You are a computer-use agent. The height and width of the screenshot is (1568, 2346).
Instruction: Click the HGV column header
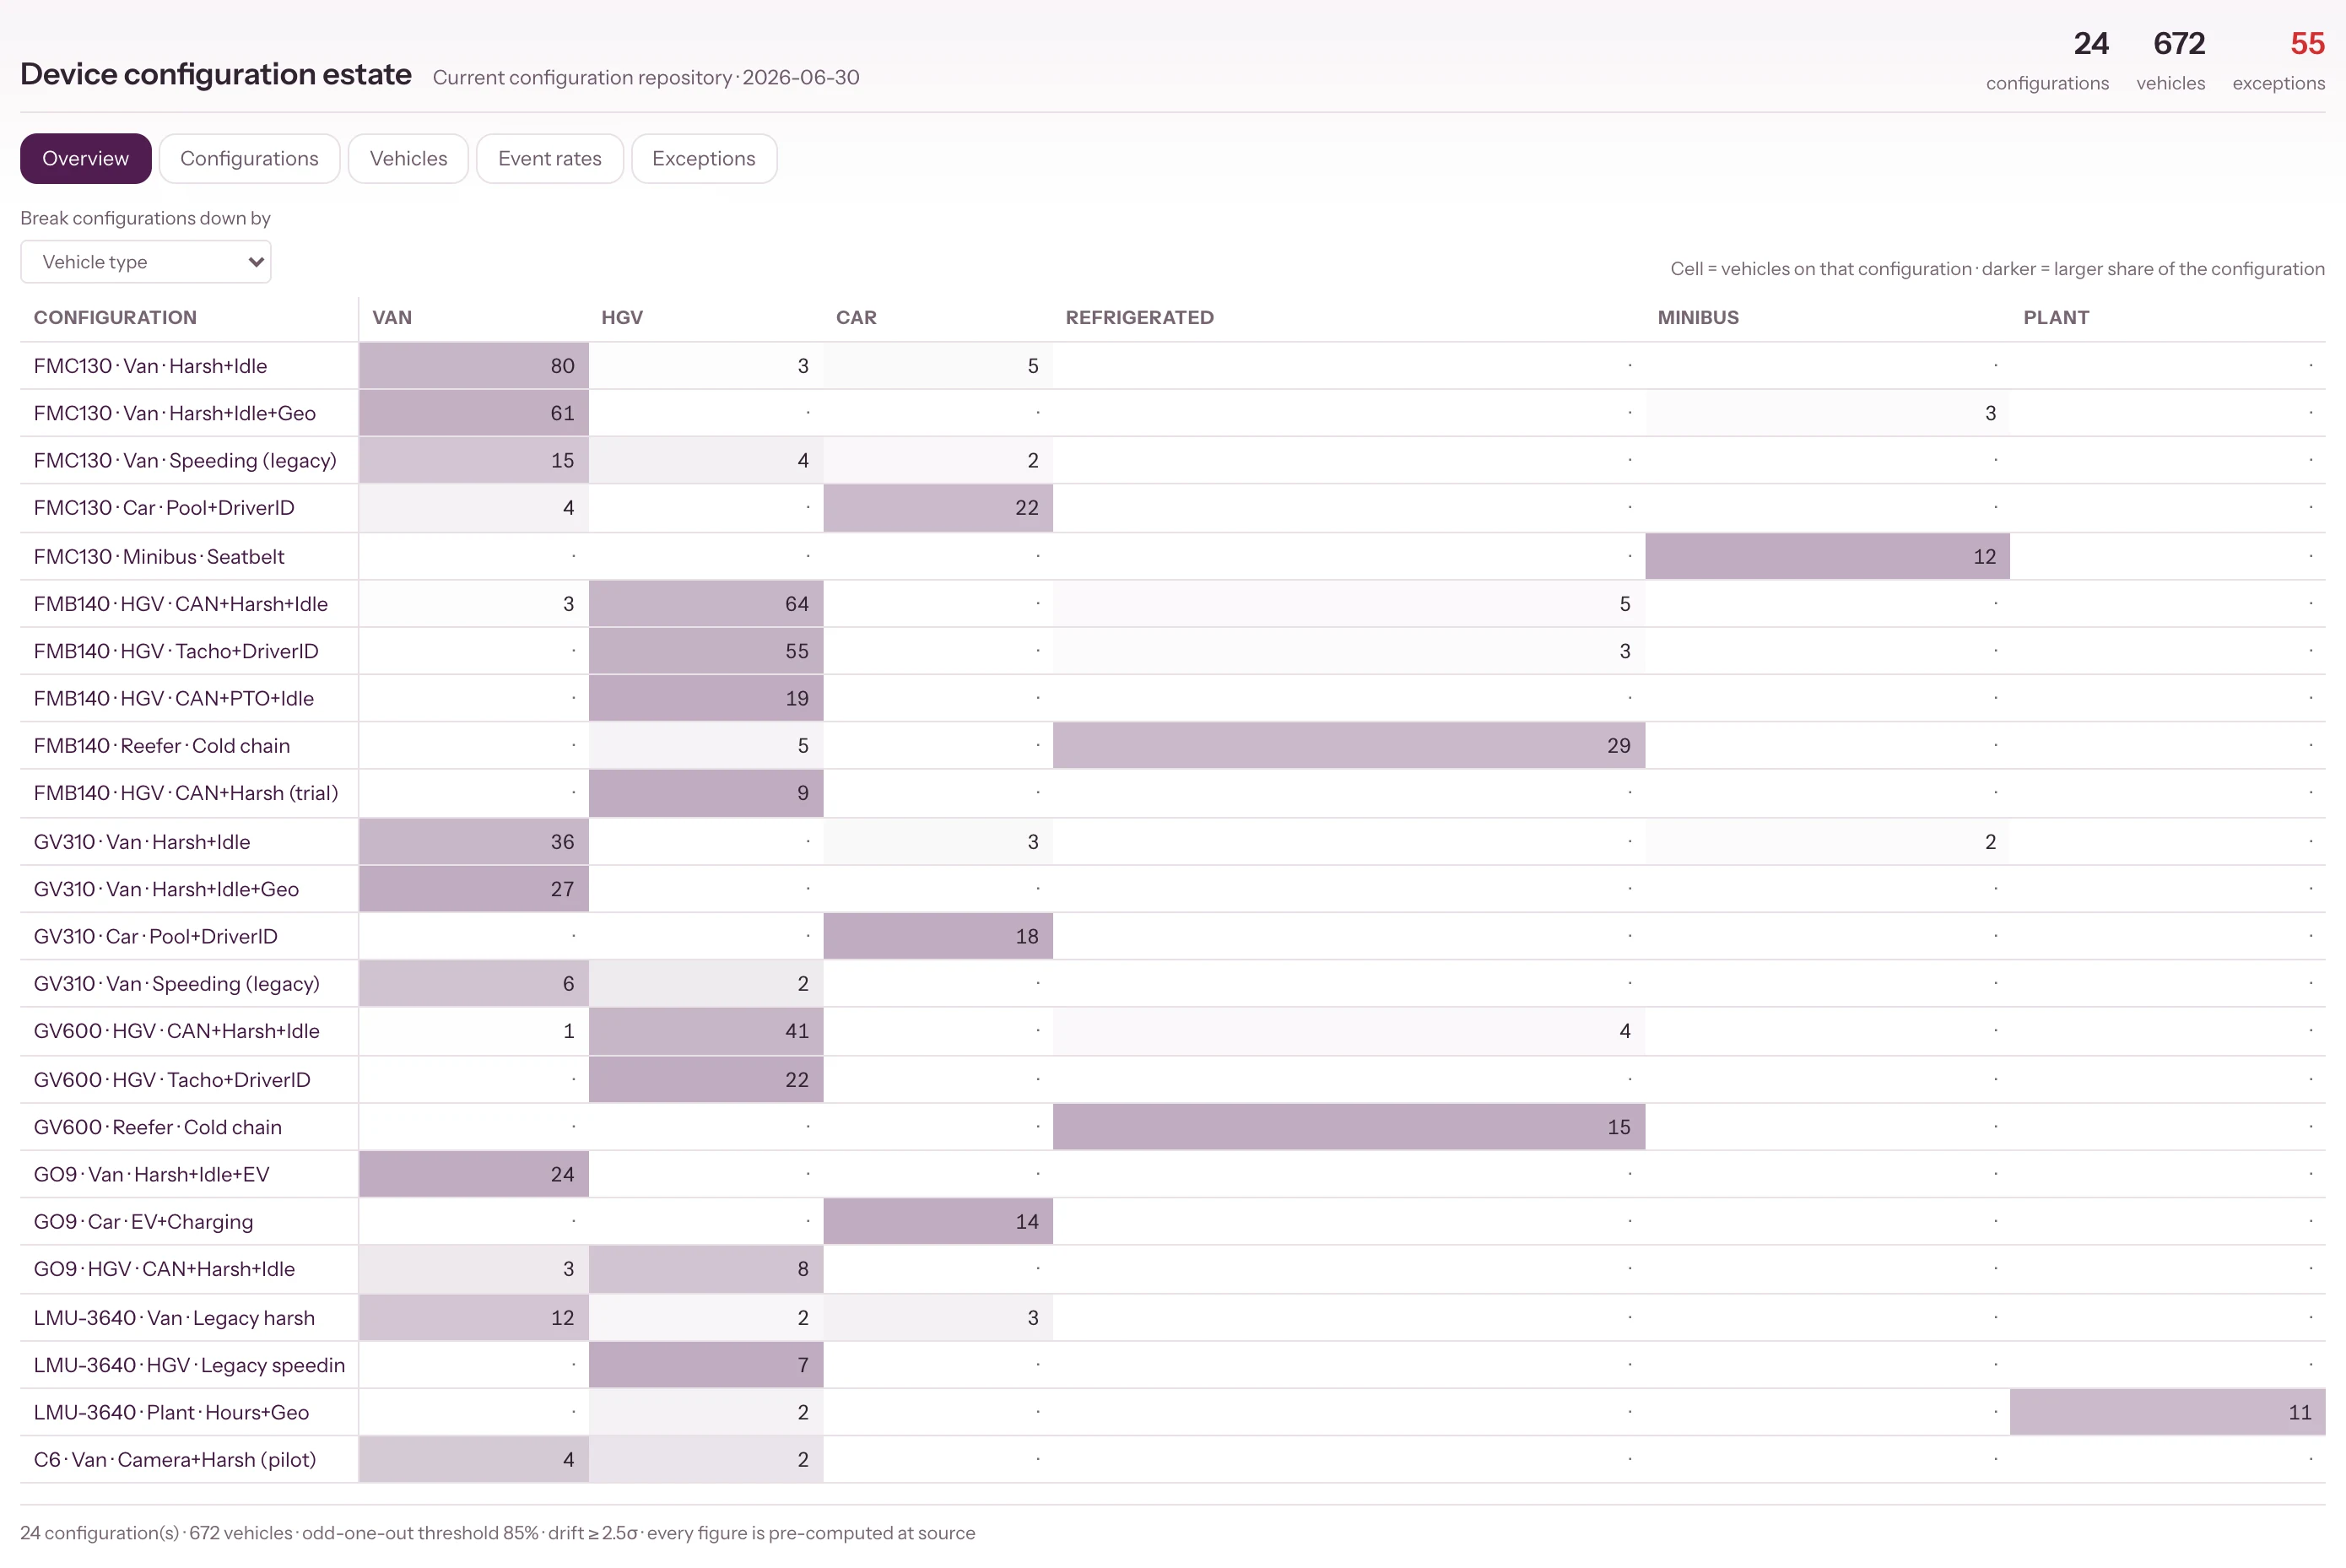[x=622, y=318]
